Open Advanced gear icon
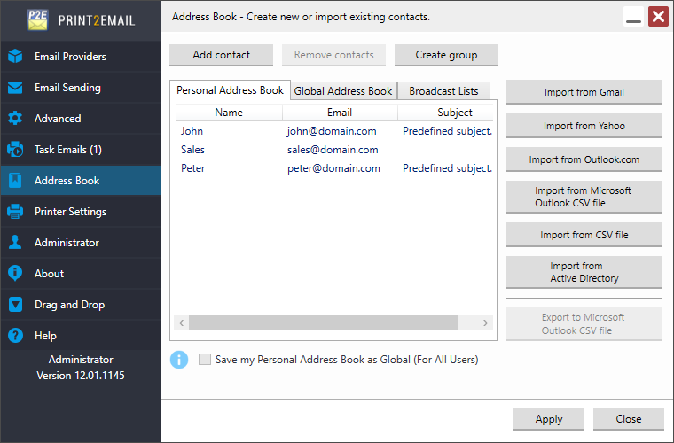The width and height of the screenshot is (674, 443). point(15,119)
